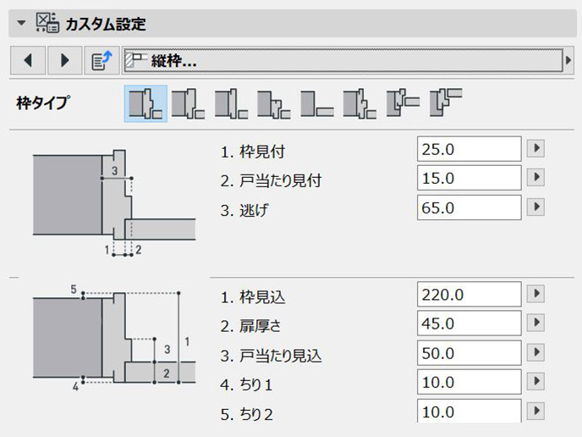
Task: Go to previous page with left arrow
Action: [x=28, y=60]
